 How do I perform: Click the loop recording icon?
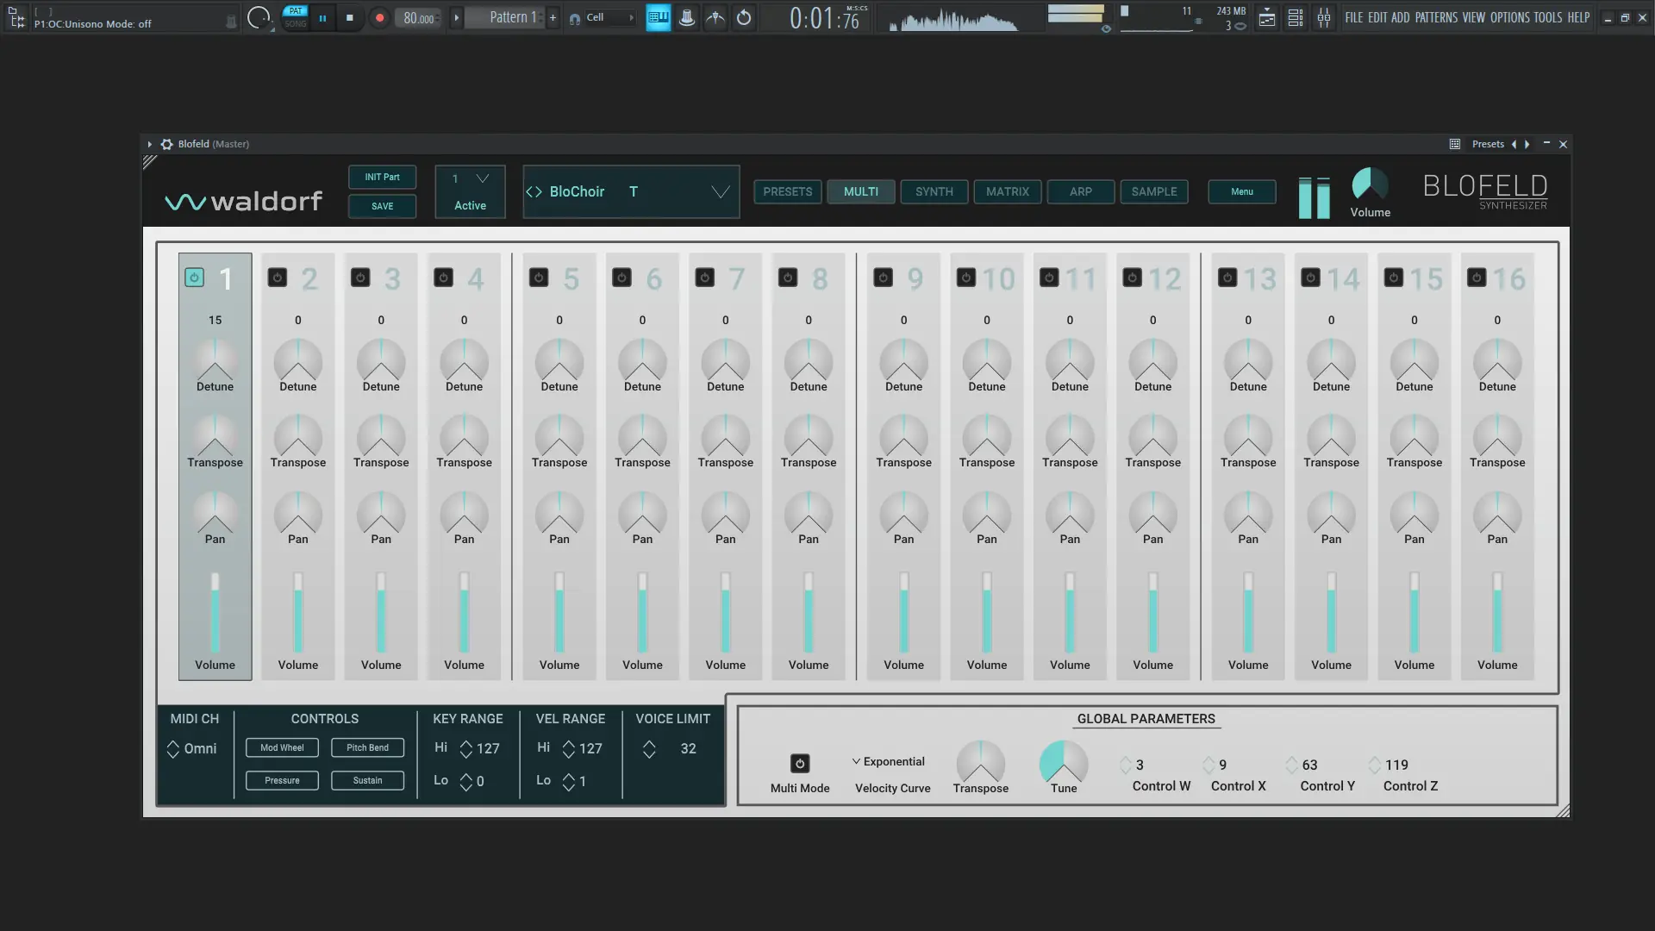744,17
